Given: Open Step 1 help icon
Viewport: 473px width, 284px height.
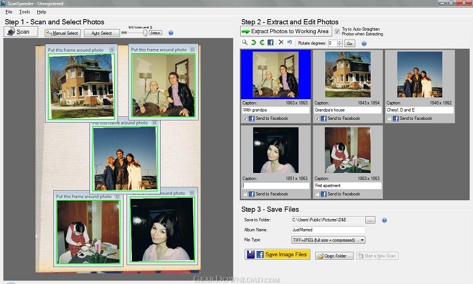Looking at the screenshot, I should click(171, 33).
